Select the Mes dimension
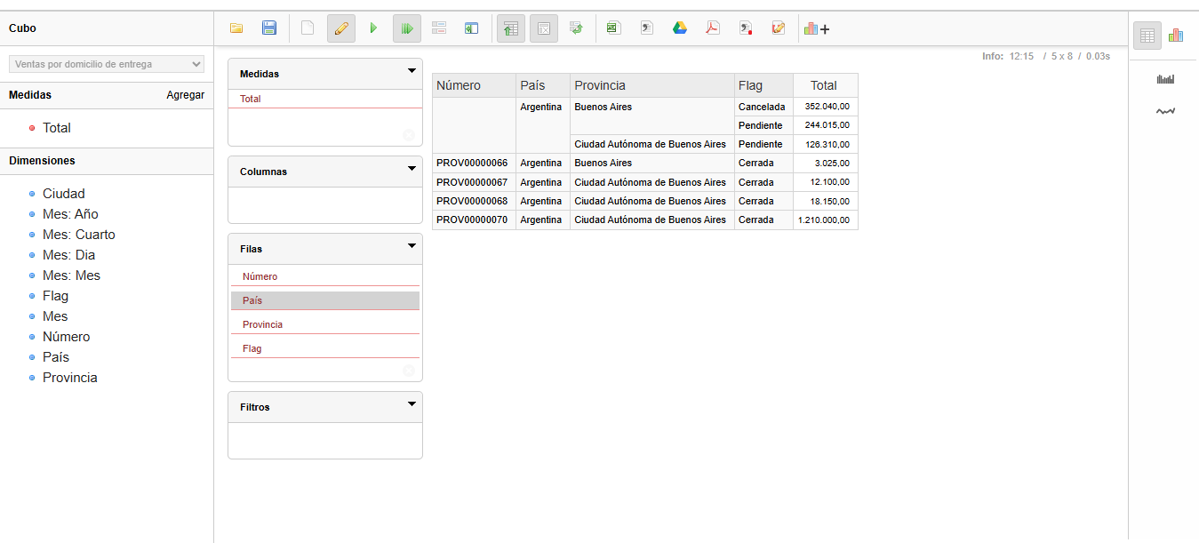Image resolution: width=1199 pixels, height=543 pixels. click(55, 316)
